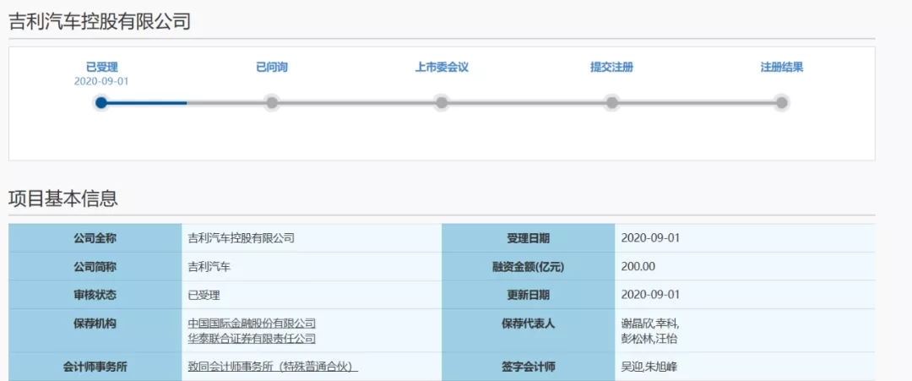Click the 提交注册 progress step dot
The height and width of the screenshot is (381, 912).
611,103
